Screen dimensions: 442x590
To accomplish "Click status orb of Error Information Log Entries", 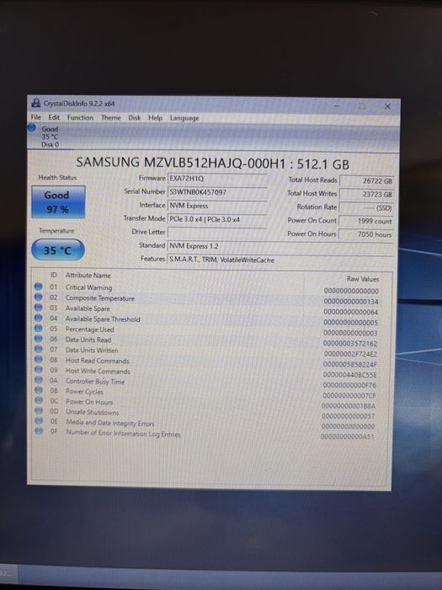I will [39, 431].
